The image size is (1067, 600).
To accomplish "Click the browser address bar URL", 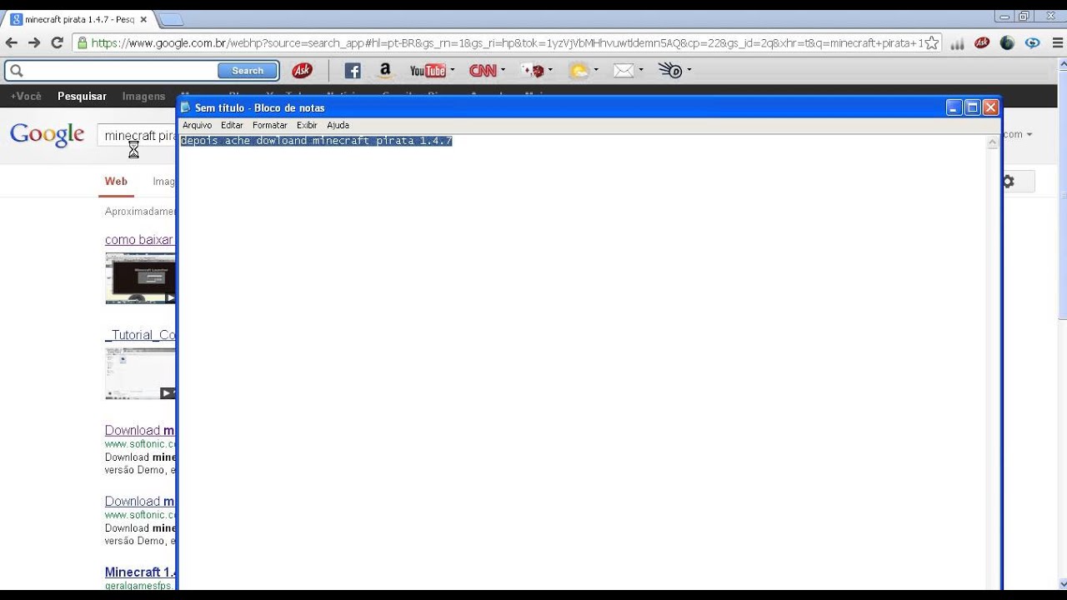I will (506, 42).
